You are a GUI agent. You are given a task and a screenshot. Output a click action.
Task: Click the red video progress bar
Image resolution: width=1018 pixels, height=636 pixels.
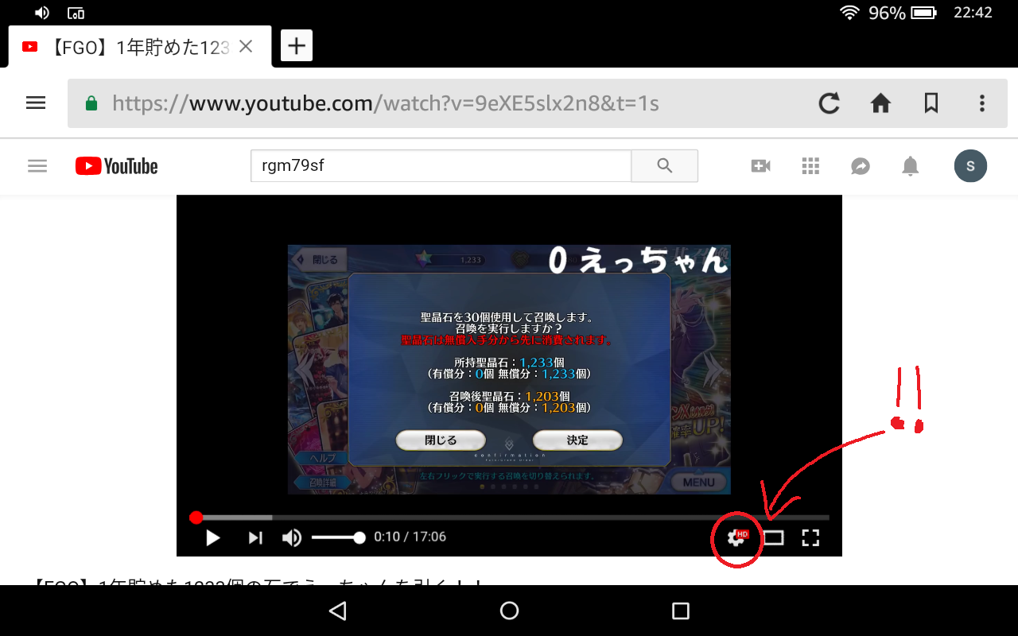[x=509, y=518]
